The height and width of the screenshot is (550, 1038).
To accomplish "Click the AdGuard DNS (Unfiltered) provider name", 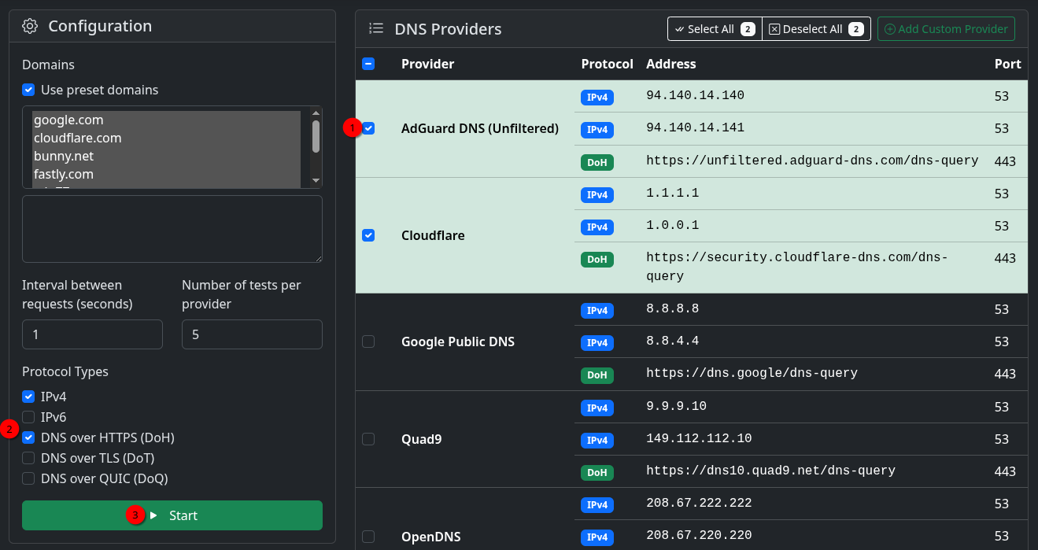I will [480, 128].
